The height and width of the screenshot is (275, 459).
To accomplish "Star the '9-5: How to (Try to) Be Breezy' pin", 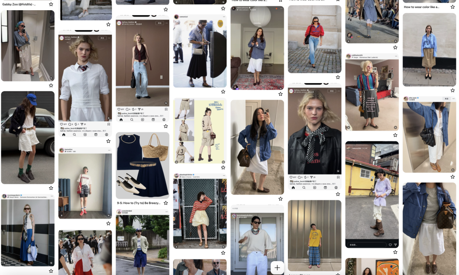I will (166, 203).
